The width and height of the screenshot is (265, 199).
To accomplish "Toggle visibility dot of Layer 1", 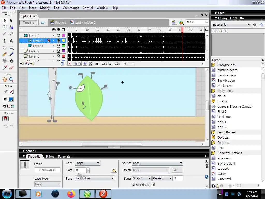I will pyautogui.click(x=54, y=46).
